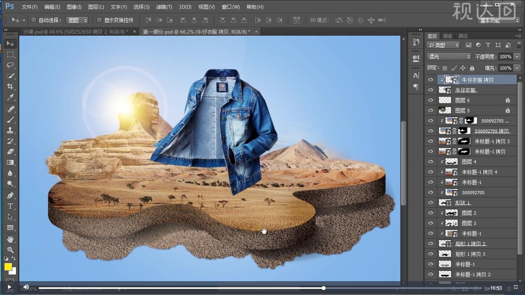Screen dimensions: 525x295
Task: Select the Eyedropper tool
Action: click(x=10, y=97)
